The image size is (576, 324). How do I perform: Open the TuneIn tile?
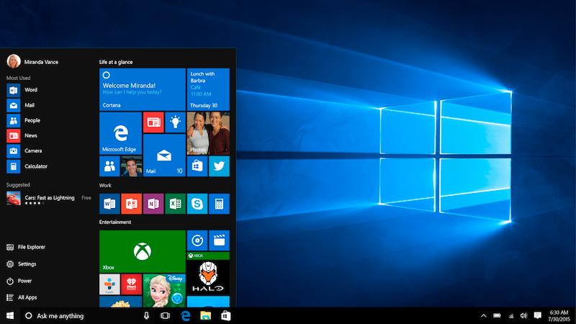click(109, 284)
